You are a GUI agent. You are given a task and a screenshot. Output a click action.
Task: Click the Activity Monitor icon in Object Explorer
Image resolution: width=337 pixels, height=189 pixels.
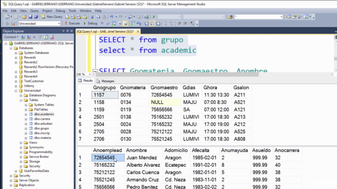52,37
